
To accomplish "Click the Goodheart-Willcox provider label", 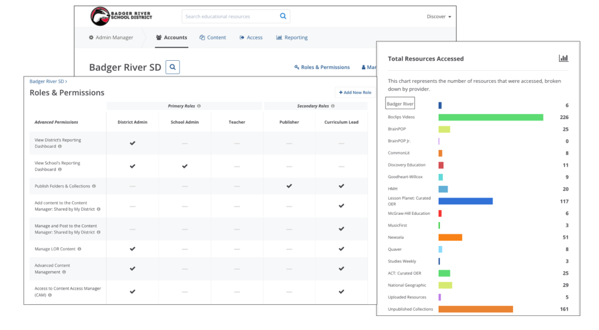I will [405, 177].
